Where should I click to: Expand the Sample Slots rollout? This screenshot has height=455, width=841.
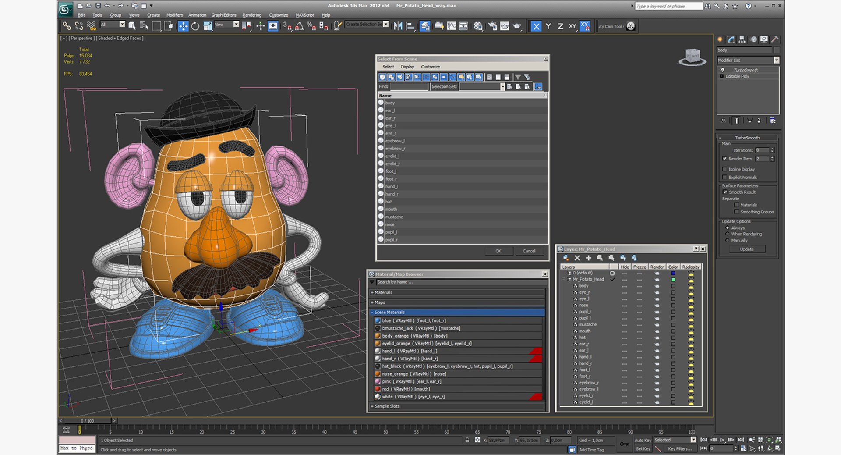(457, 406)
